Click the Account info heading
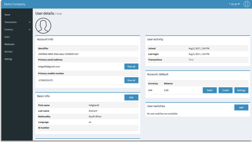This screenshot has width=252, height=142. tap(45, 39)
